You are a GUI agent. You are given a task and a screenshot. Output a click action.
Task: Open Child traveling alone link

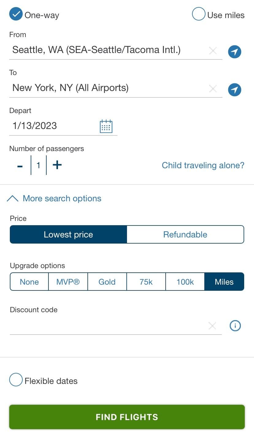203,165
